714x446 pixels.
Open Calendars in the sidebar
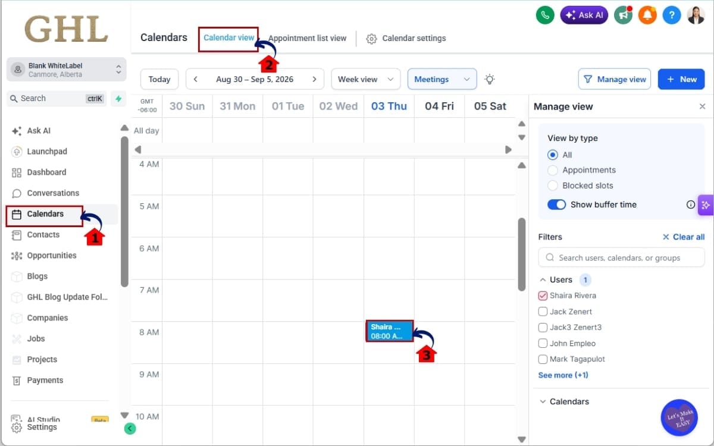pos(45,214)
